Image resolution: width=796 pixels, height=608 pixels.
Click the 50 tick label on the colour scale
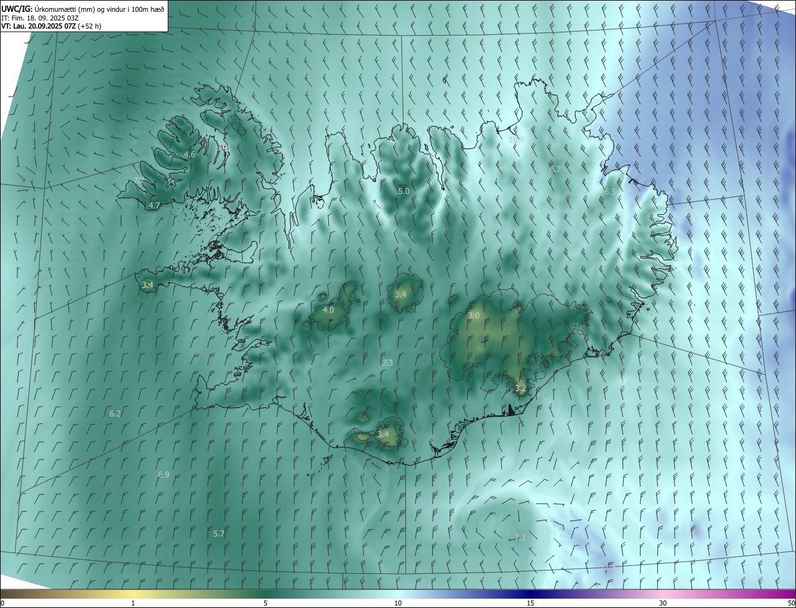pos(791,603)
